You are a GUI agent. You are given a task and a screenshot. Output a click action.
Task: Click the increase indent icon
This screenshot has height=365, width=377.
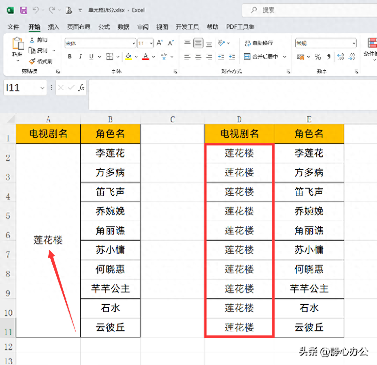(232, 57)
